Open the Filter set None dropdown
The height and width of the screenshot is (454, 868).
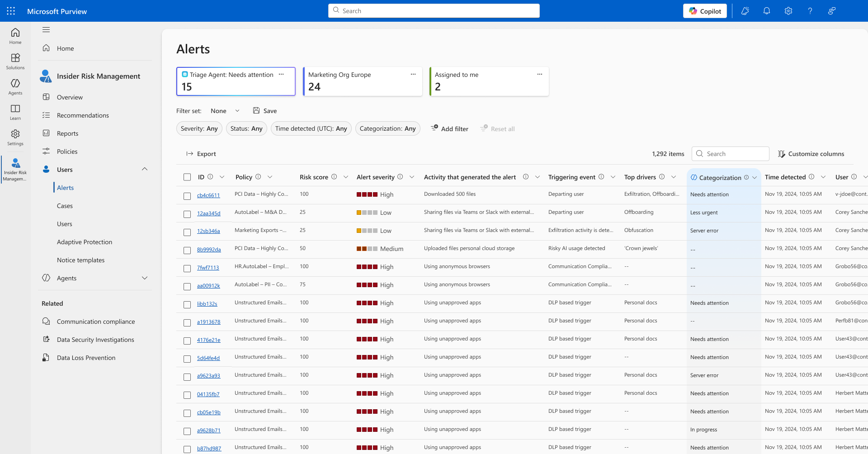[225, 111]
